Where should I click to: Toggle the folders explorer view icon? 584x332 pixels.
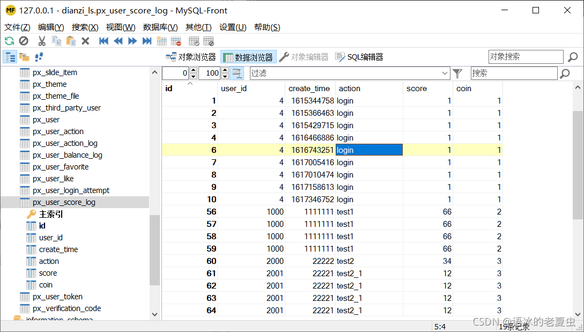[x=24, y=57]
